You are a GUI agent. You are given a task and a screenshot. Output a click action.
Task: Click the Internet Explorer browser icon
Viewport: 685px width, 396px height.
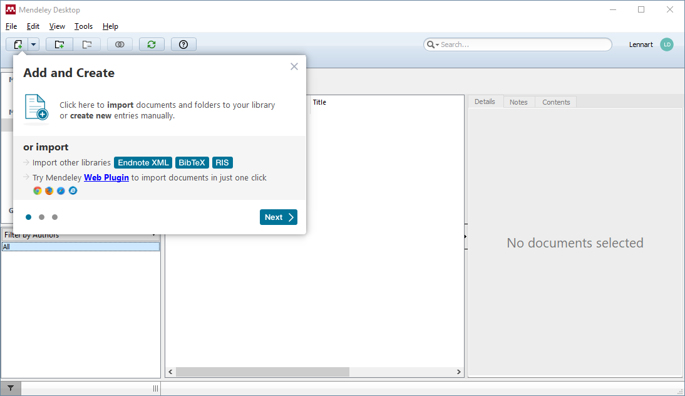pyautogui.click(x=73, y=190)
